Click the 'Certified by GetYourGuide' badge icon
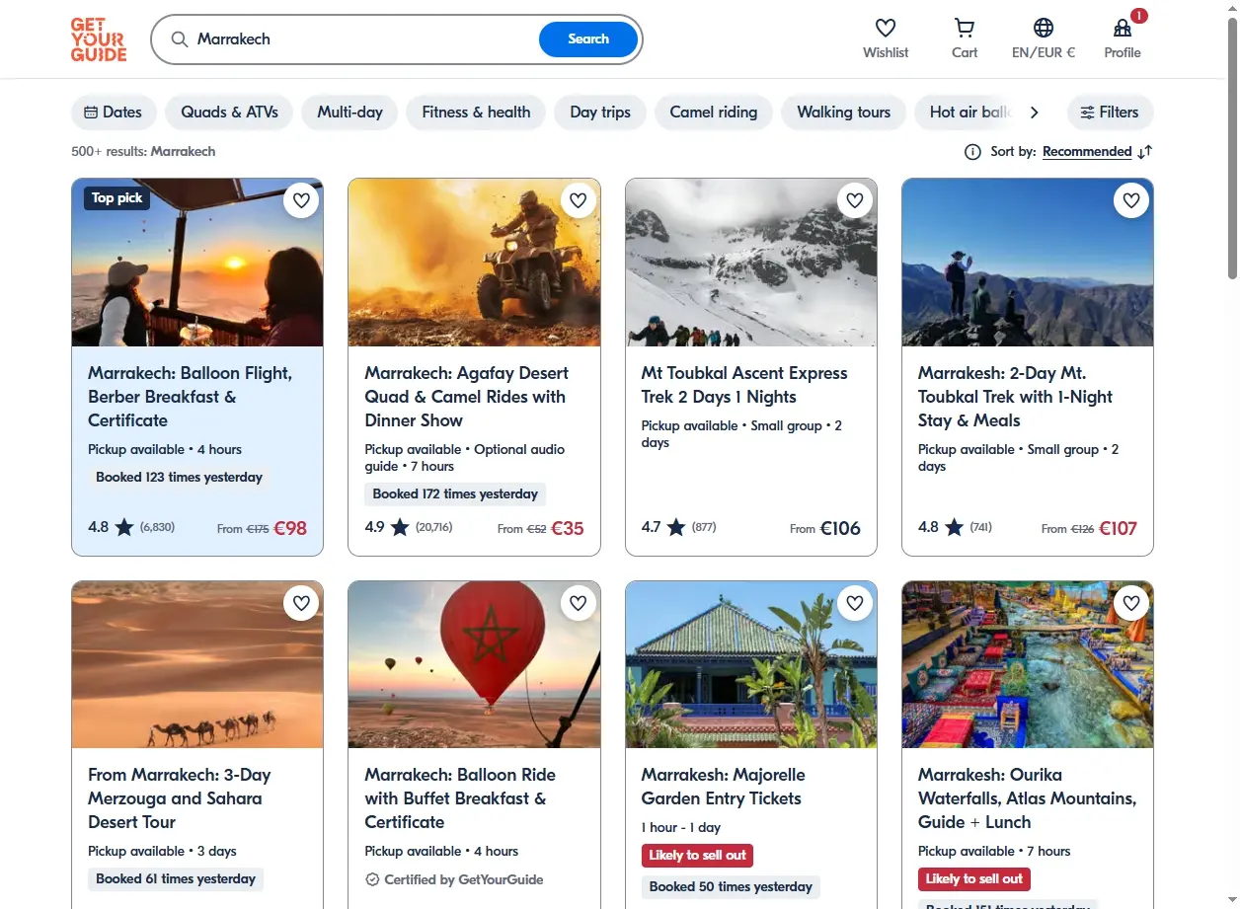This screenshot has width=1240, height=909. click(372, 879)
